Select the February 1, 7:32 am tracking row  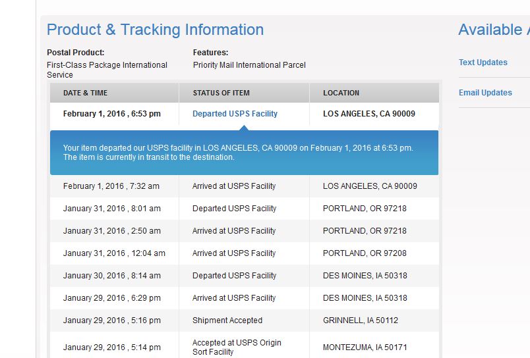click(244, 186)
